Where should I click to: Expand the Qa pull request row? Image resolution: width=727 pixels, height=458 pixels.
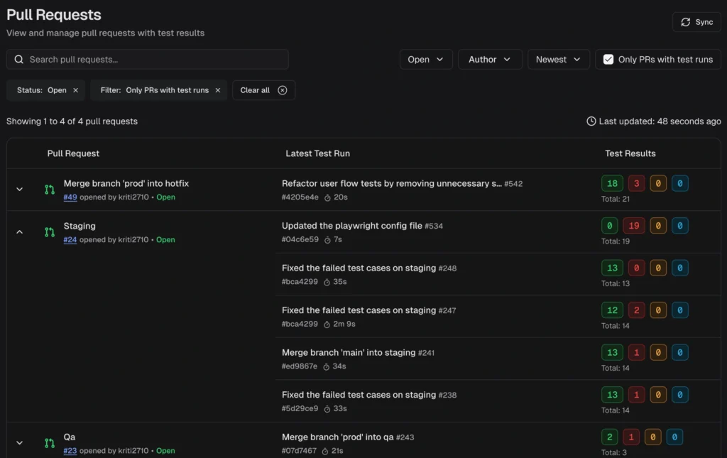(20, 443)
